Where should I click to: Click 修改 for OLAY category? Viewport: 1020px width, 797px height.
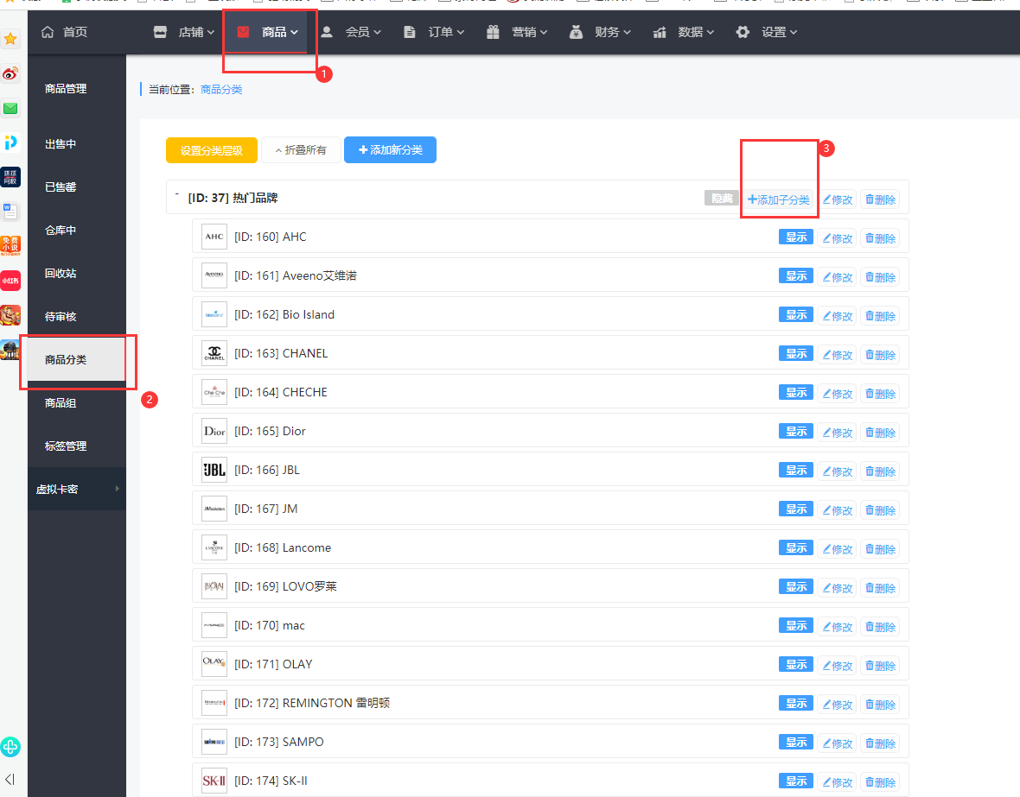click(838, 666)
